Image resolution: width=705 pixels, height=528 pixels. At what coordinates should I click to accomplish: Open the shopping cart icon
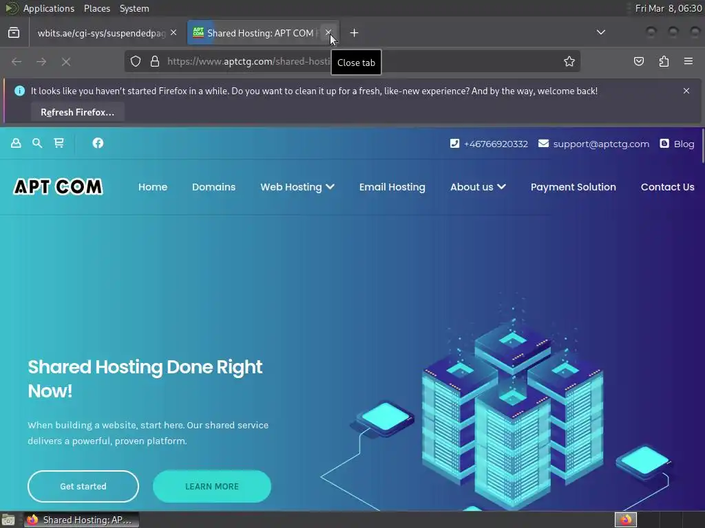(59, 143)
